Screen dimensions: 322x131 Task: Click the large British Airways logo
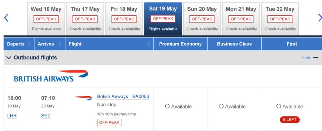(x=51, y=76)
